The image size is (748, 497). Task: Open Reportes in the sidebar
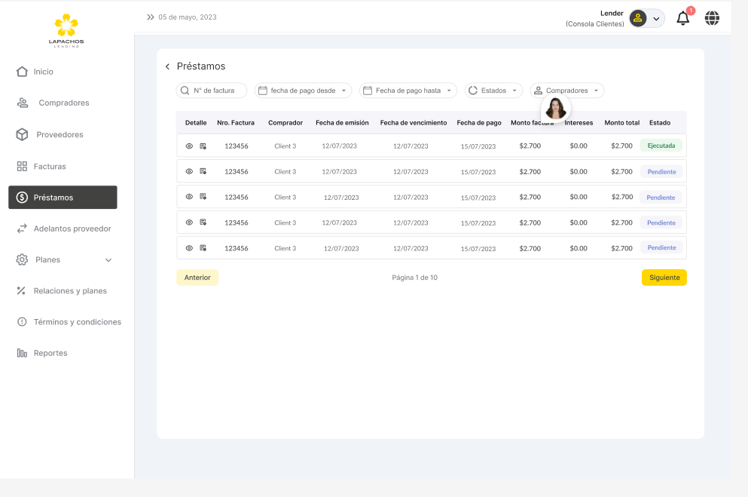tap(50, 353)
